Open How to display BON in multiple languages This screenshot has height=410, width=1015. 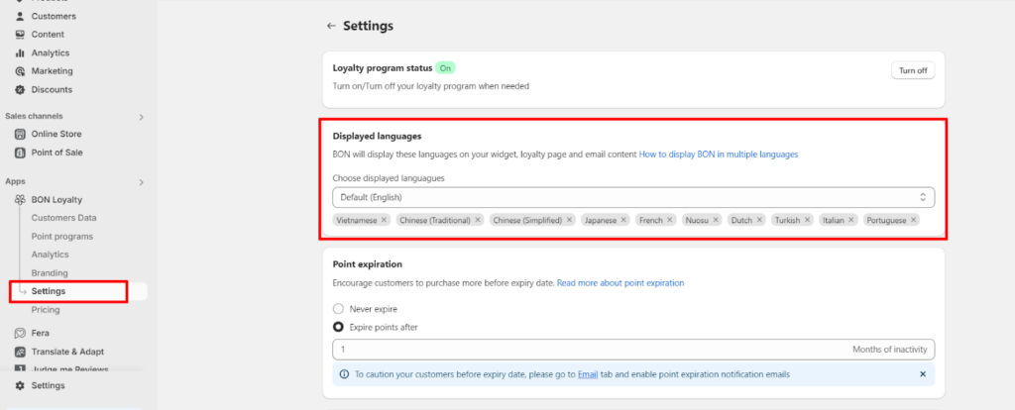click(x=719, y=154)
